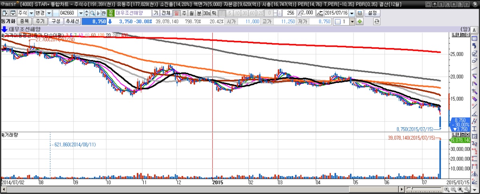Select the text annotation tool A
This screenshot has height=194, width=480.
point(474,30)
